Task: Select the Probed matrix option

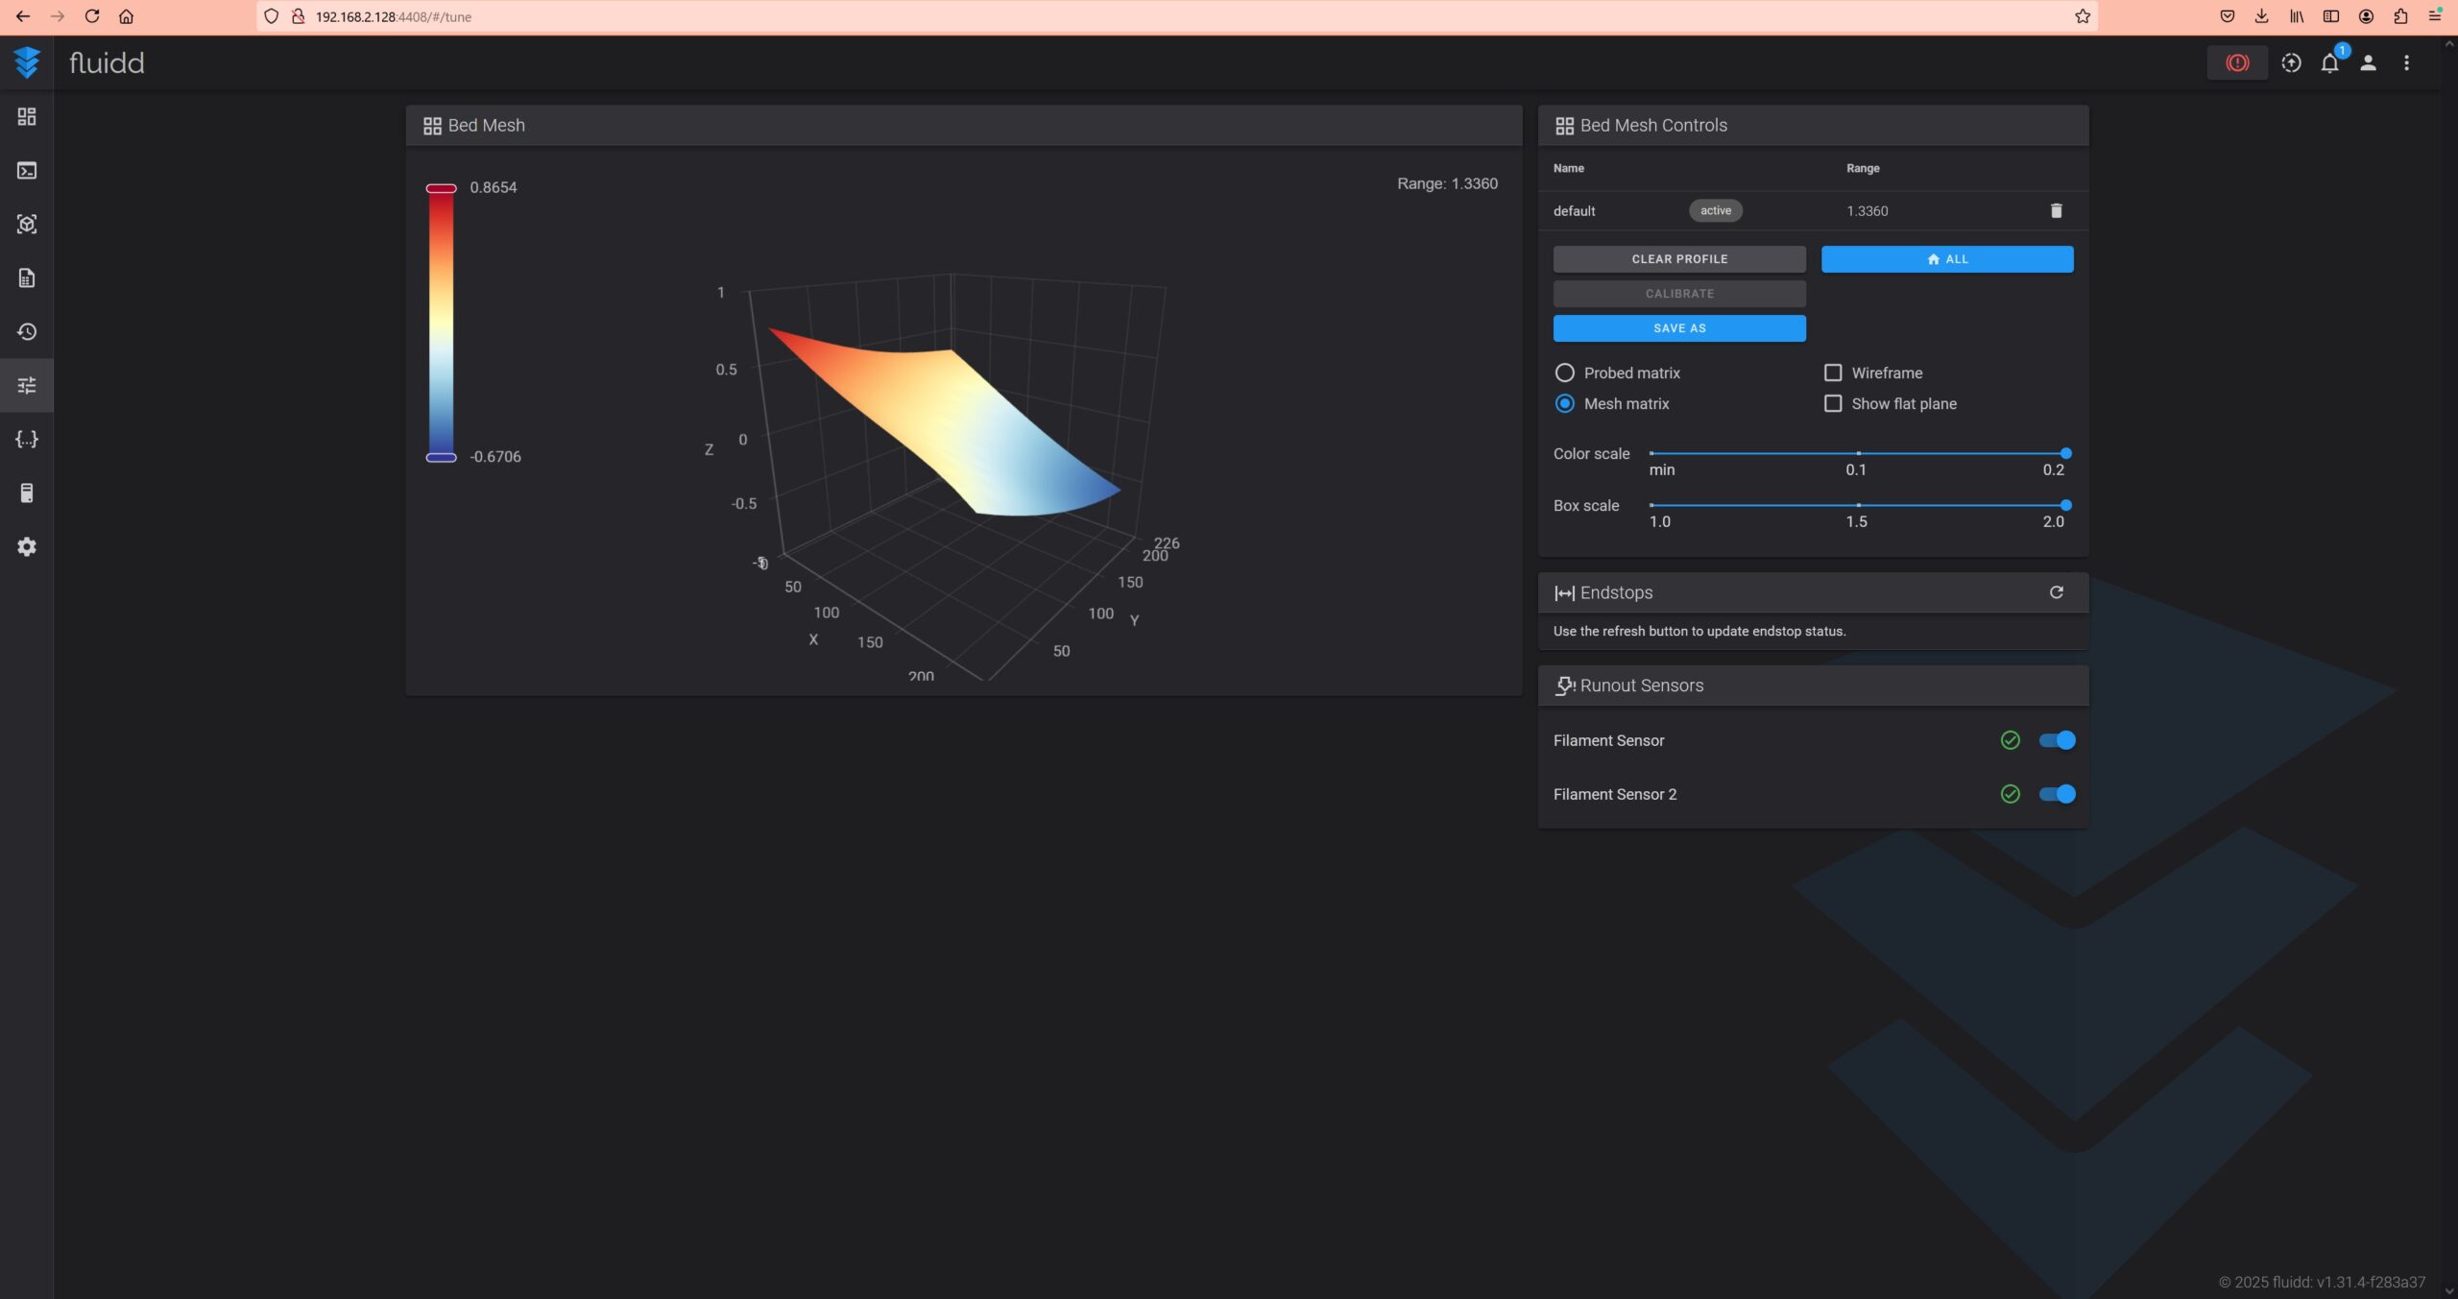Action: [1564, 373]
